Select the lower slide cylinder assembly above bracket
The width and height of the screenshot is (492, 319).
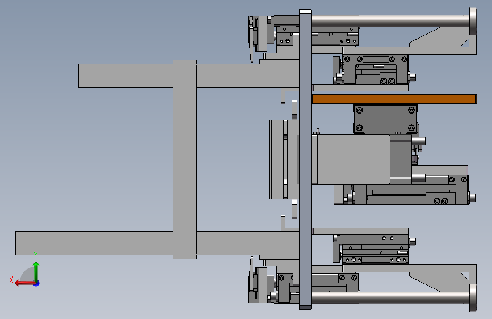373,249
